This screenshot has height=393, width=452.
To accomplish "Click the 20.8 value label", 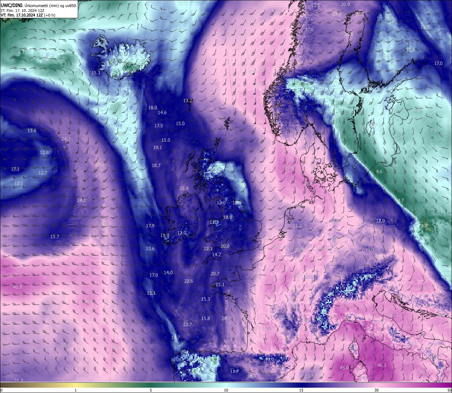I will coord(225,246).
